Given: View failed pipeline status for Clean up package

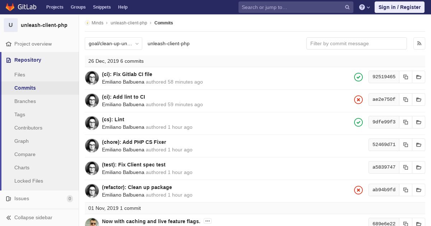Looking at the screenshot, I should [x=358, y=190].
